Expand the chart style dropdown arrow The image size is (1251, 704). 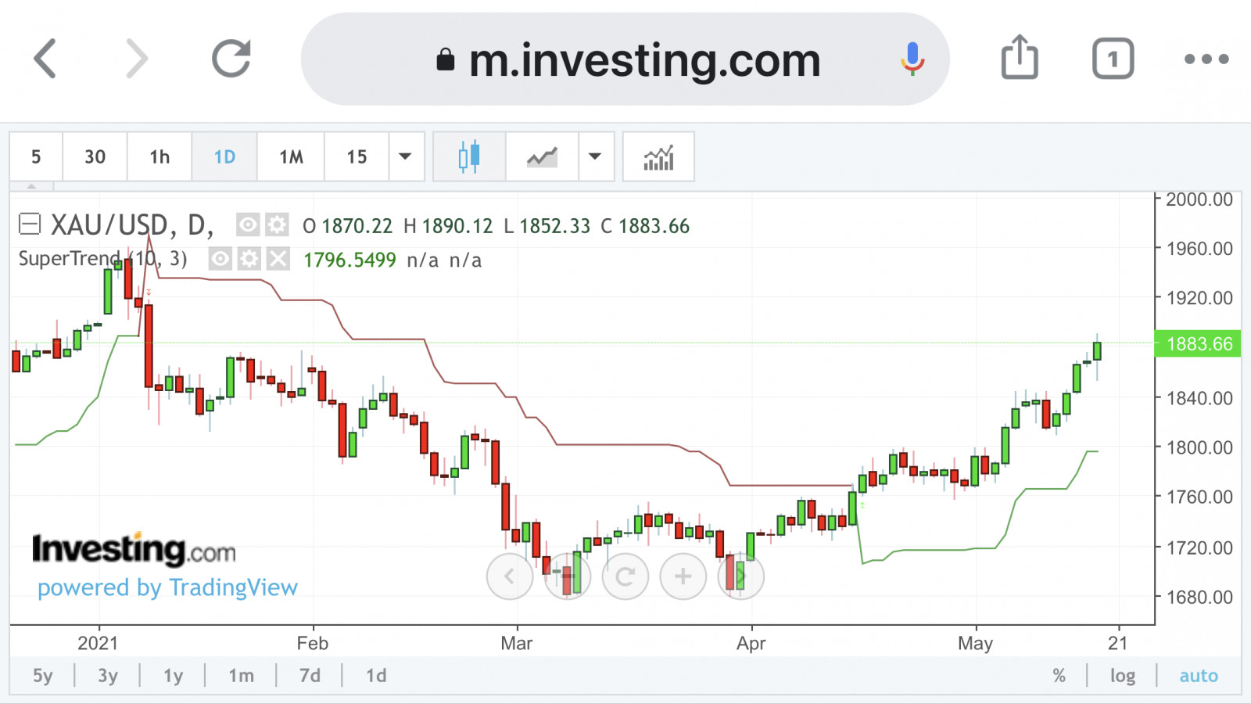point(595,157)
